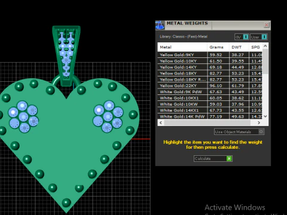This screenshot has height=215, width=287.
Task: Click the table's scroll right arrow
Action: click(x=259, y=122)
